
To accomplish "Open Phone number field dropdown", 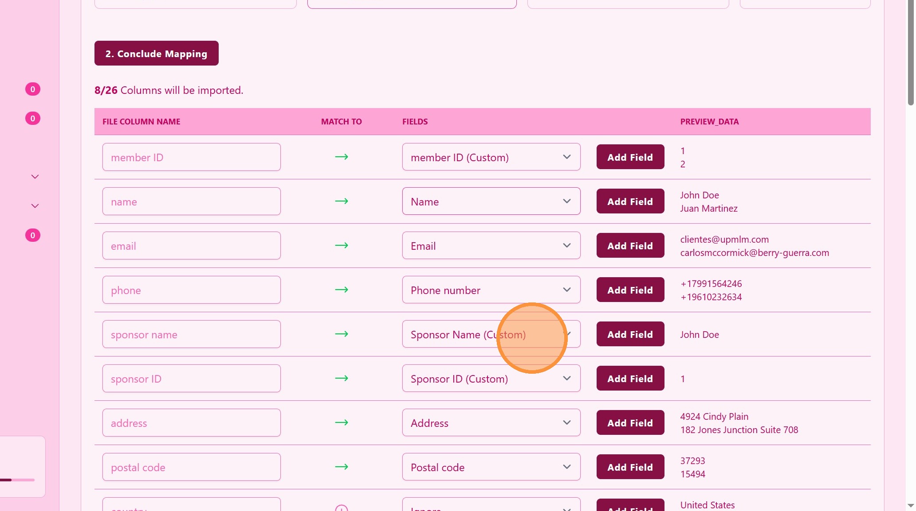I will coord(491,290).
